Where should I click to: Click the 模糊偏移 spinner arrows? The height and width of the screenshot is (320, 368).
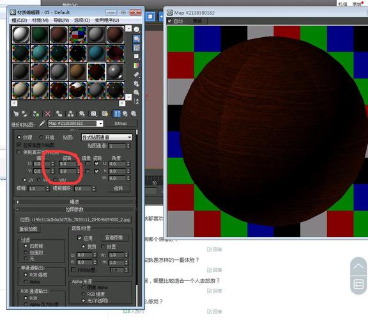(94, 189)
